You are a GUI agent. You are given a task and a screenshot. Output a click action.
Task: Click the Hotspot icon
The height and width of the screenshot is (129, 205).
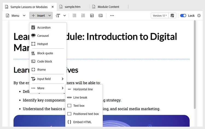click(33, 44)
